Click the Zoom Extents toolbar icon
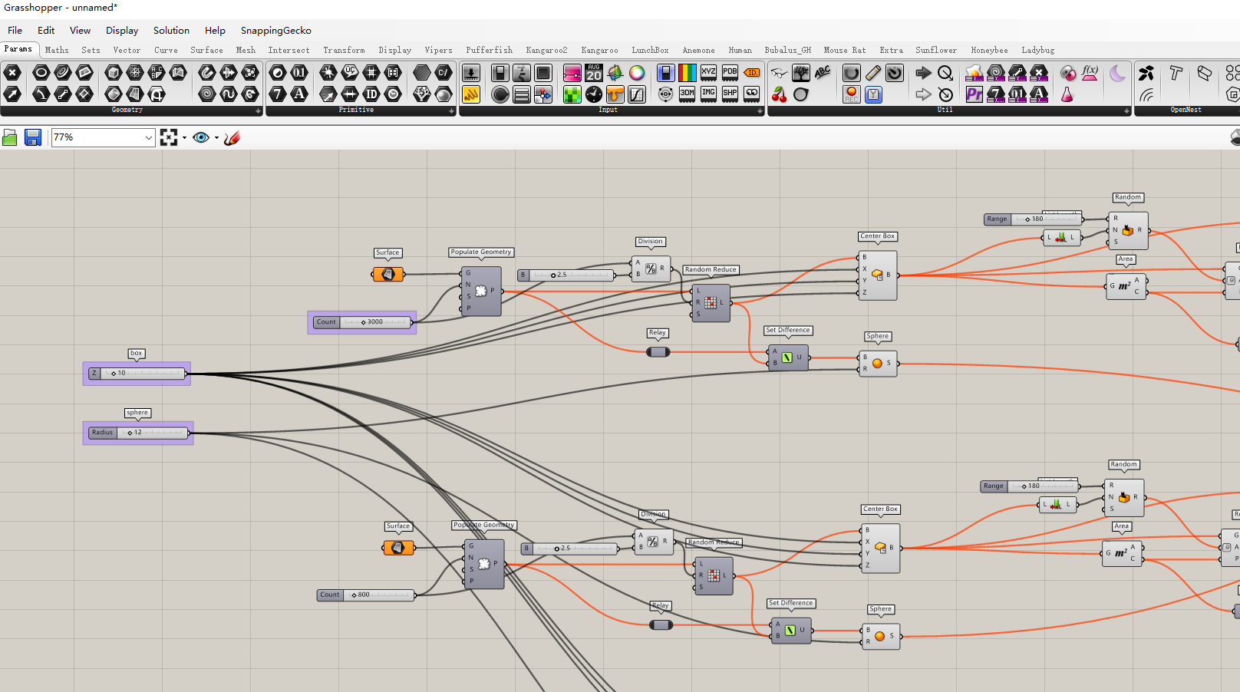This screenshot has width=1240, height=692. 169,137
